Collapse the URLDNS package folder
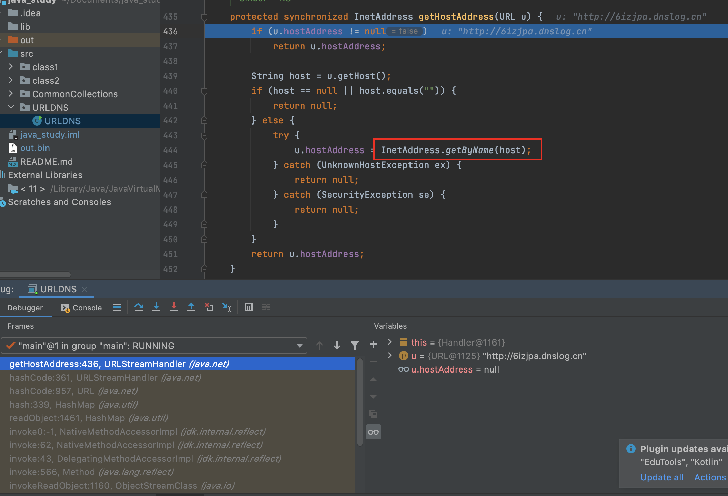 pos(11,107)
